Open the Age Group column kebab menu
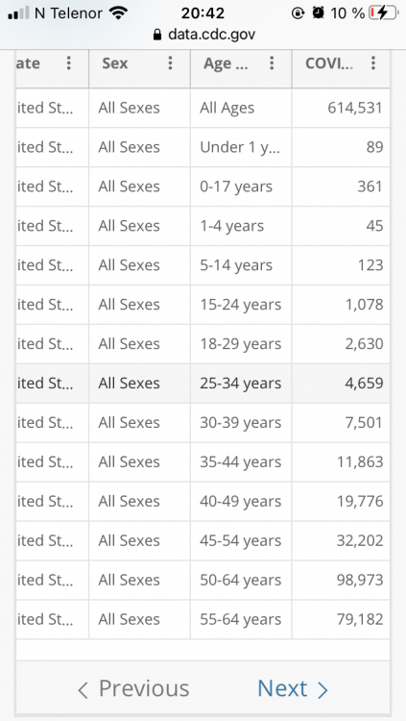This screenshot has height=721, width=406. coord(272,63)
